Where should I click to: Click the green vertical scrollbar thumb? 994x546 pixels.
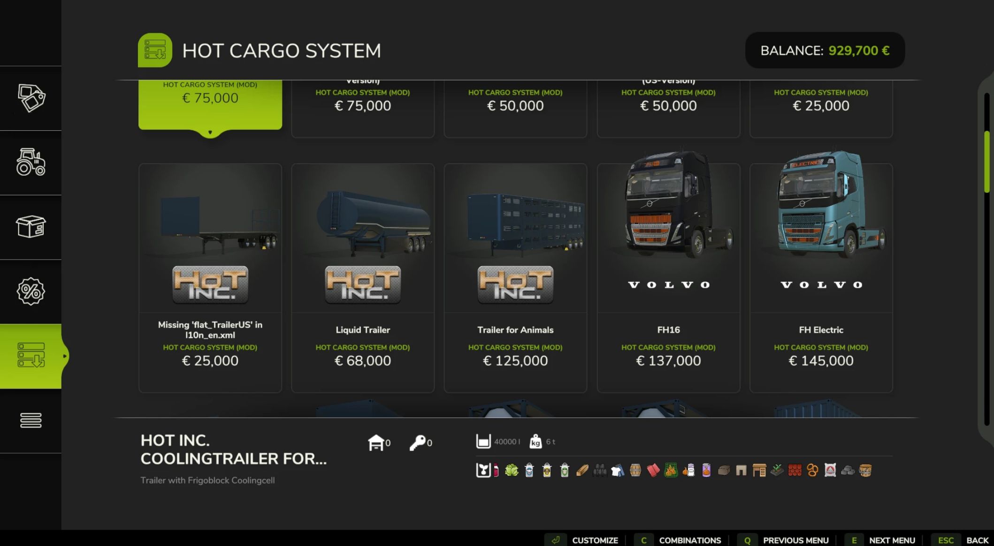click(987, 162)
